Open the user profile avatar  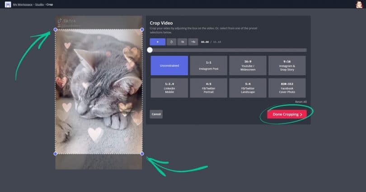[359, 4]
